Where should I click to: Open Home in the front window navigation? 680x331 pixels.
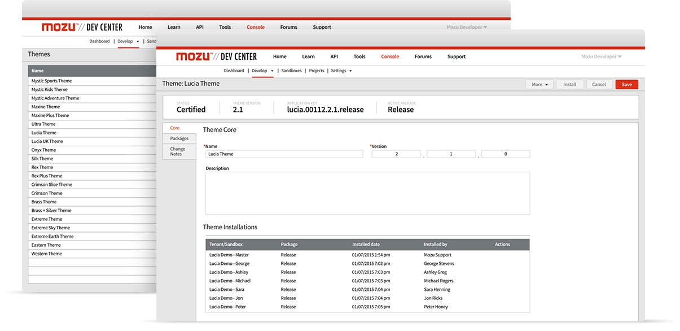click(x=279, y=56)
